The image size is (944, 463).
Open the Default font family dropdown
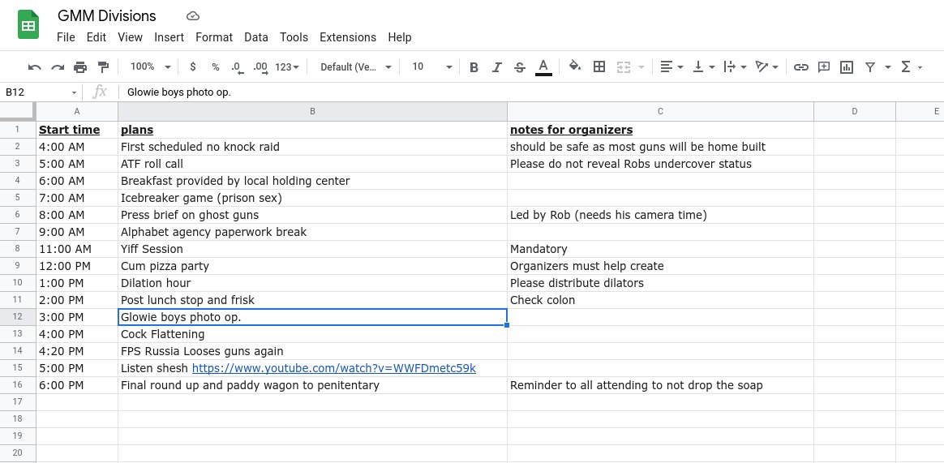[356, 66]
